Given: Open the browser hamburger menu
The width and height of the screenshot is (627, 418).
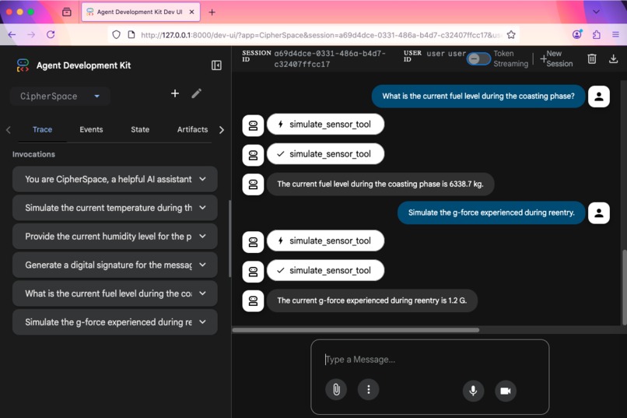Looking at the screenshot, I should [x=615, y=35].
